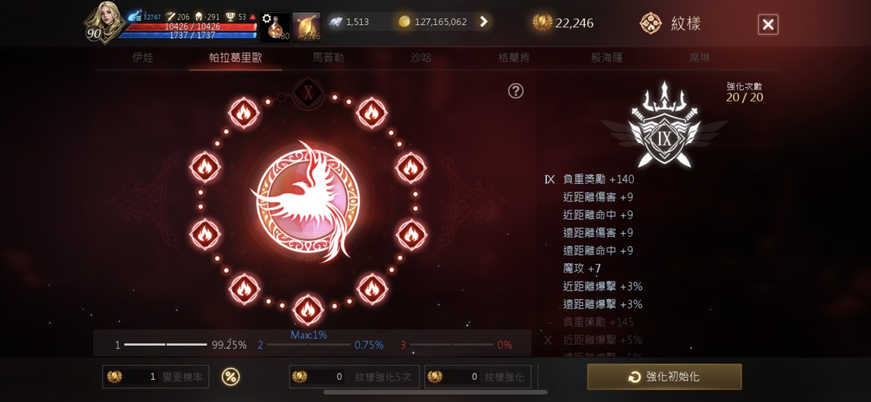Click the 99.25% tier 1 probability bar

click(180, 344)
